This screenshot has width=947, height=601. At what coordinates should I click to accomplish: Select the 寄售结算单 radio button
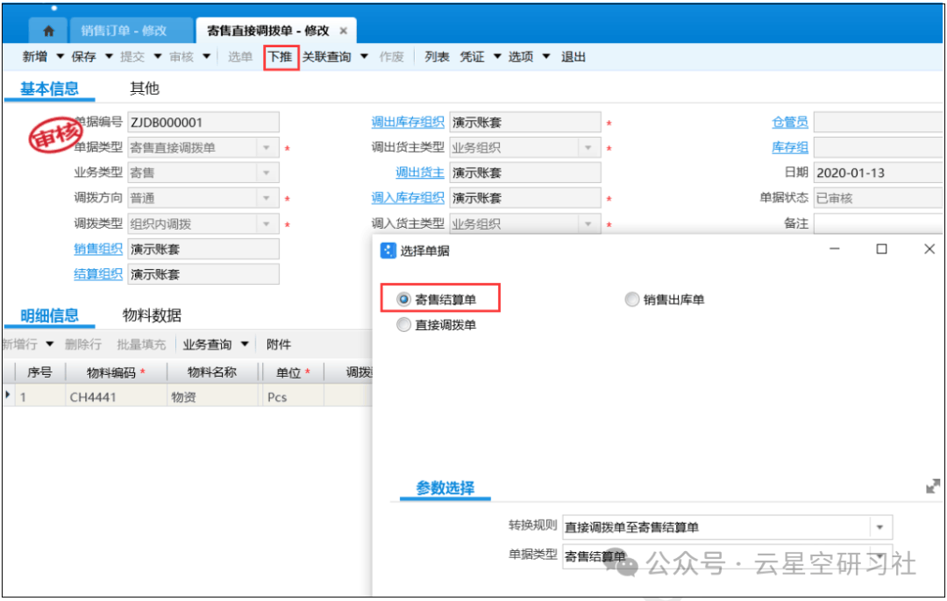403,300
